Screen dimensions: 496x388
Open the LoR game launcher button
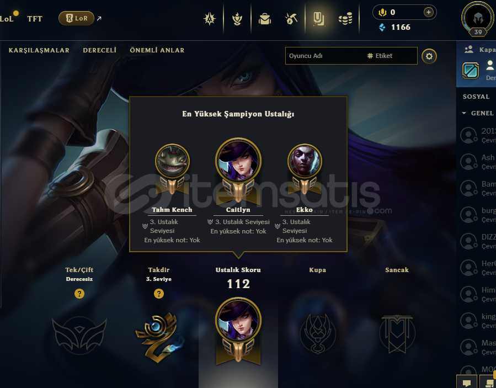point(76,18)
